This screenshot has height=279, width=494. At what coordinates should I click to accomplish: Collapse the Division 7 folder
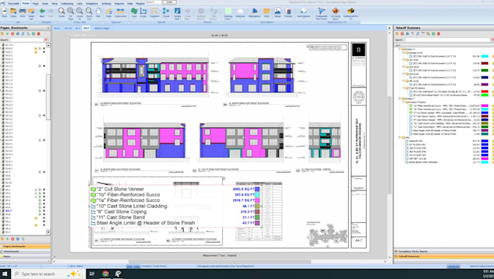click(400, 98)
